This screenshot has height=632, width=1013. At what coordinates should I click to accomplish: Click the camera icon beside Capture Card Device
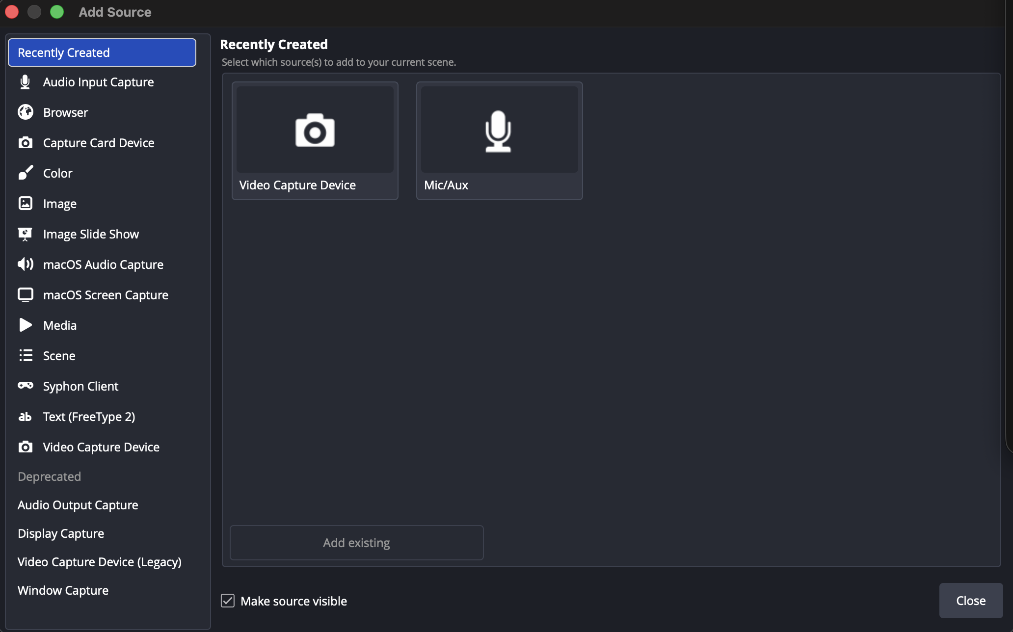click(26, 143)
